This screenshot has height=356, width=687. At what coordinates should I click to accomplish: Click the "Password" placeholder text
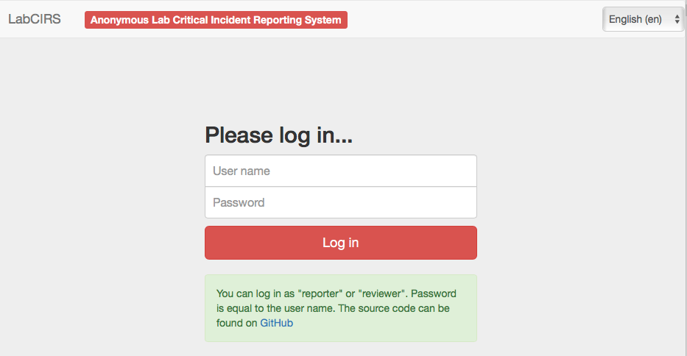(239, 202)
